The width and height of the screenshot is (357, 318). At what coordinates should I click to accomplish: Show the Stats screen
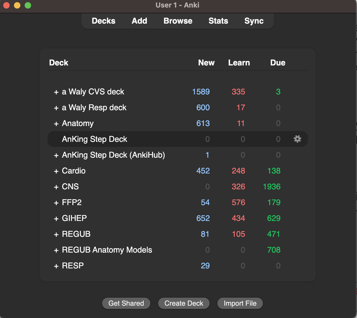pyautogui.click(x=218, y=21)
